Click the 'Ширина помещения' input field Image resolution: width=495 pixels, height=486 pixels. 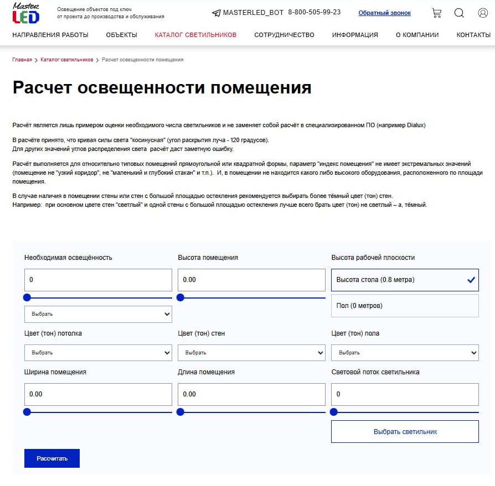click(x=98, y=394)
